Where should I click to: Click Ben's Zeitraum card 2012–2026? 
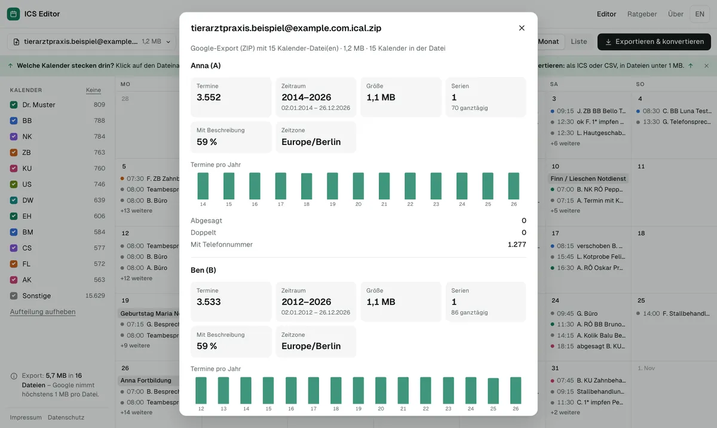coord(315,301)
